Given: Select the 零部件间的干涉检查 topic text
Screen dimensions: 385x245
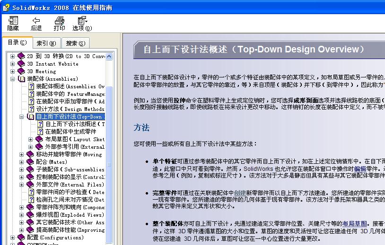Looking at the screenshot, I should click(x=70, y=192).
